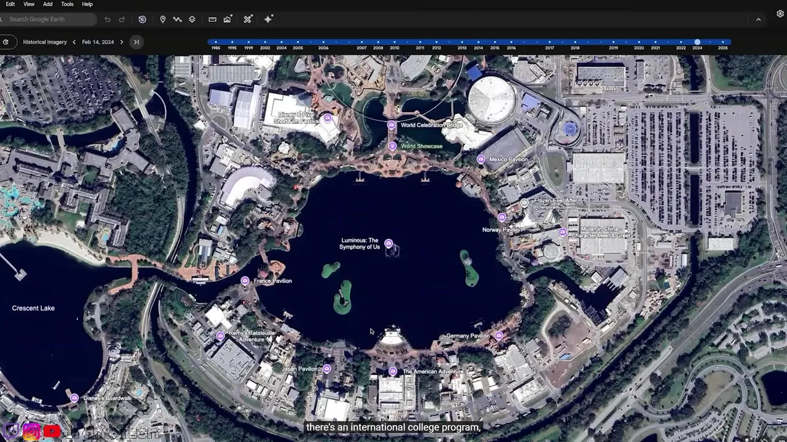Go to next imagery date arrow

[x=121, y=42]
